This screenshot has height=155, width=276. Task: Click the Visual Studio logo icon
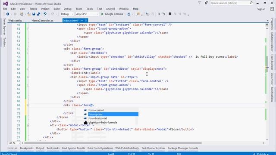pos(6,3)
